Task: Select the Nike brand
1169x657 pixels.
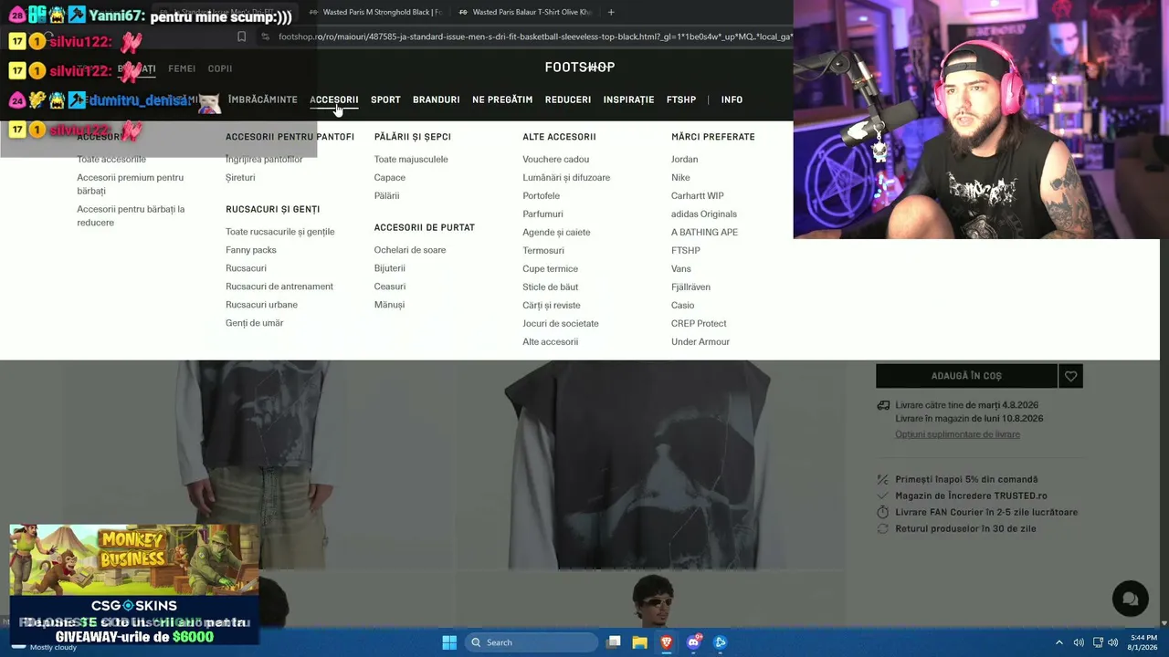Action: point(680,177)
